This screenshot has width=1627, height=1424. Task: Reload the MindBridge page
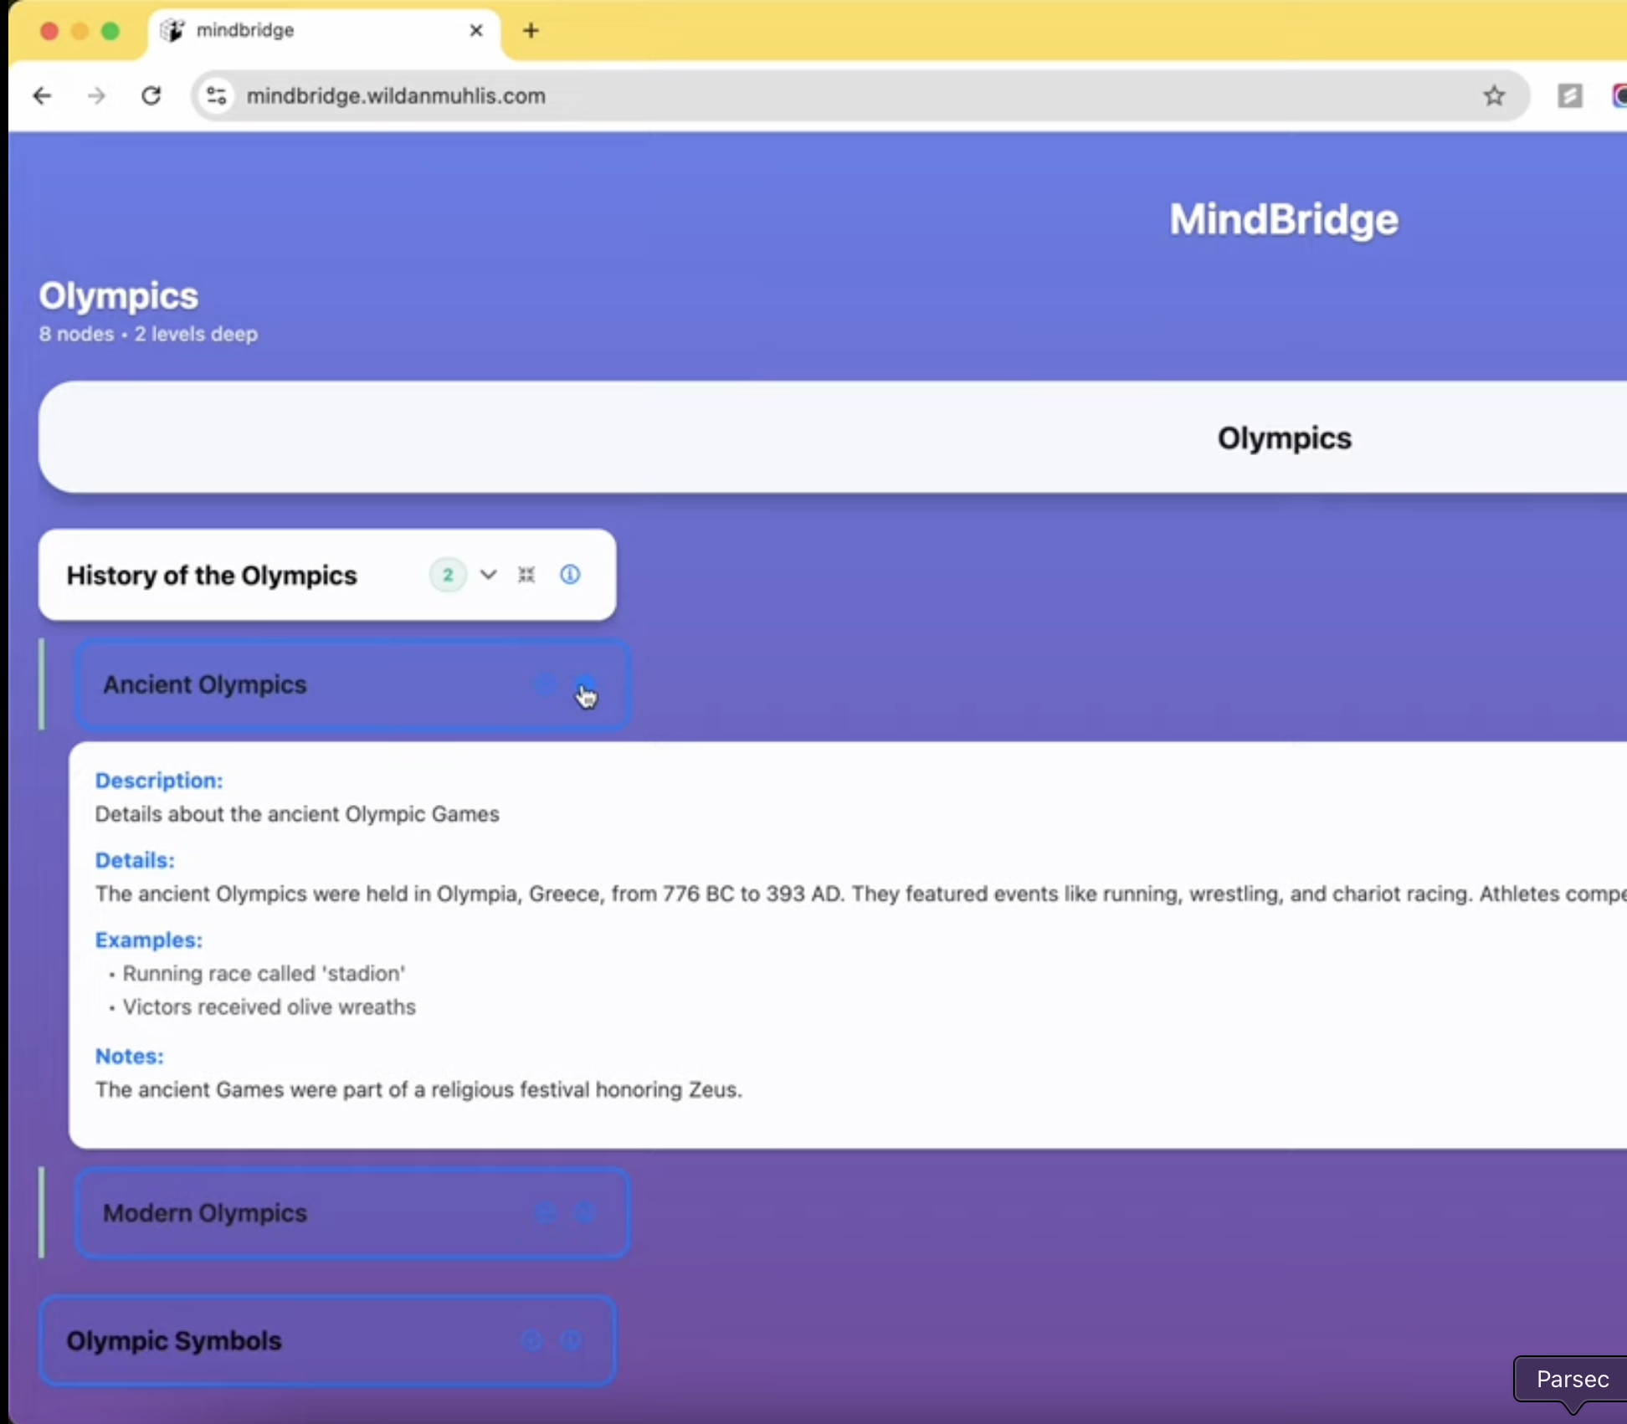151,96
